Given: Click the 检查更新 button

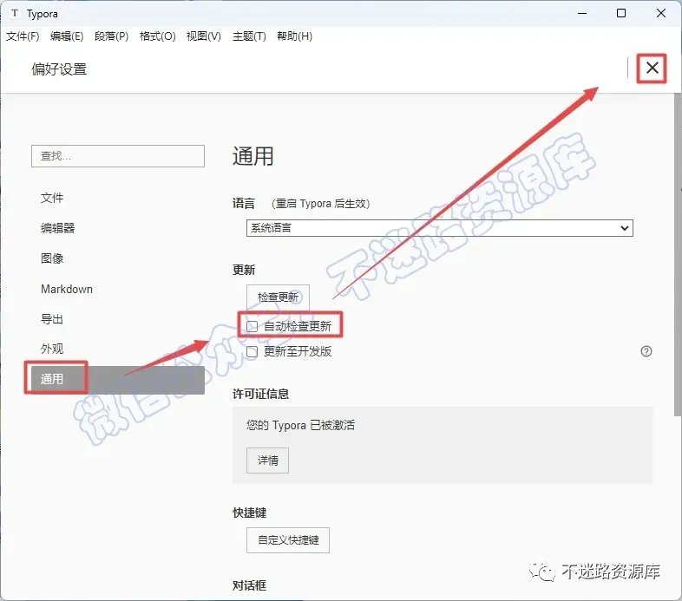Looking at the screenshot, I should tap(278, 297).
